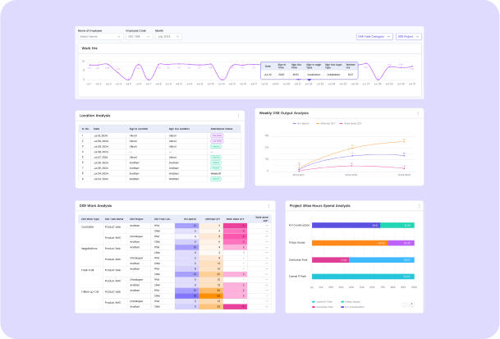Click Hrs Spend column header in DSR table
The image size is (500, 339).
point(190,219)
